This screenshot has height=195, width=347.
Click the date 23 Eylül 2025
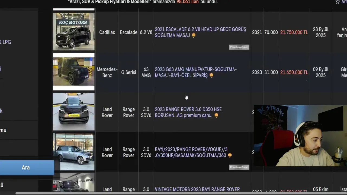click(321, 32)
